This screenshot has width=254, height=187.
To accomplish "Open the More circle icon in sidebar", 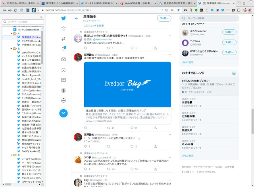I will [x=63, y=100].
